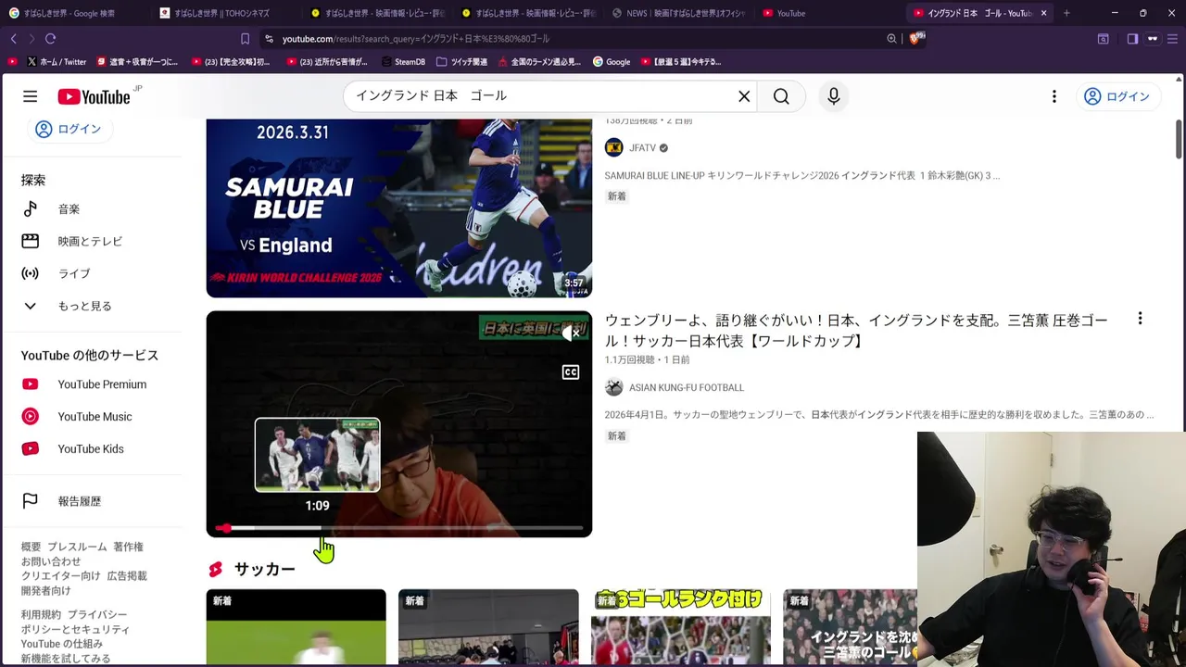Click the ポリシーとセキュリティ footer link
The image size is (1186, 667).
75,629
